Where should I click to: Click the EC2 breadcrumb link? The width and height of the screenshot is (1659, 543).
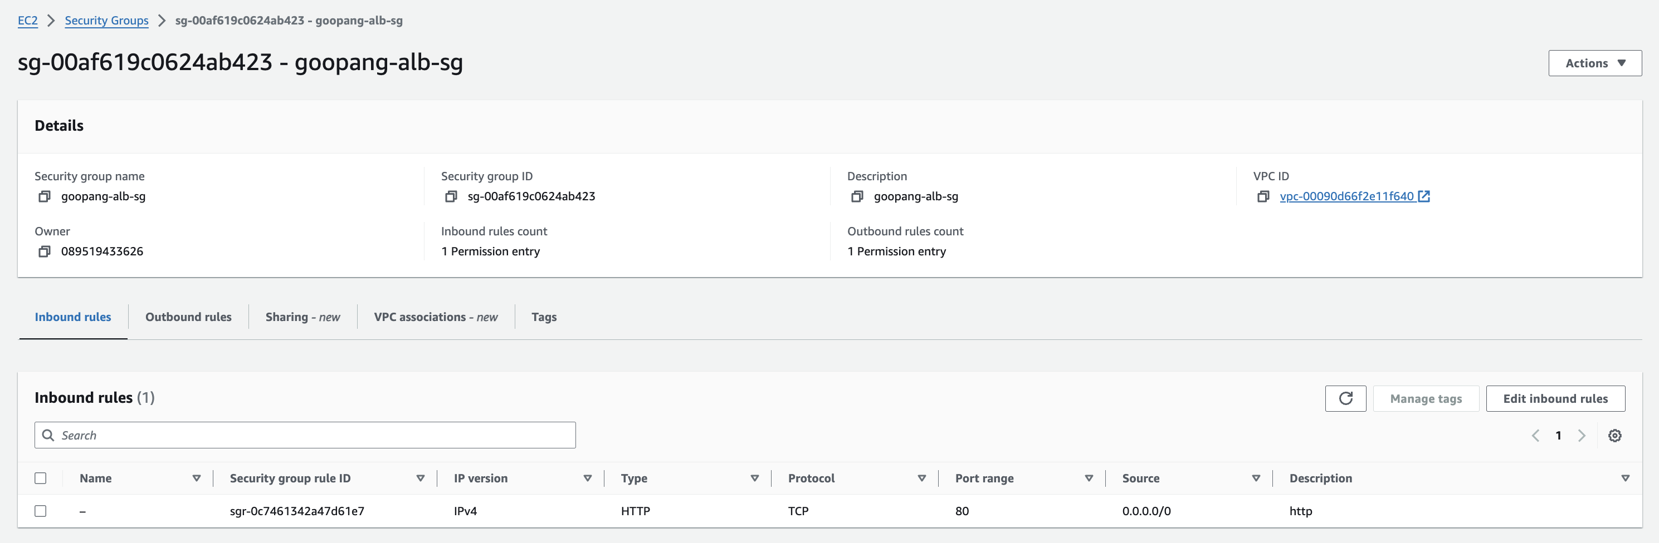[28, 21]
